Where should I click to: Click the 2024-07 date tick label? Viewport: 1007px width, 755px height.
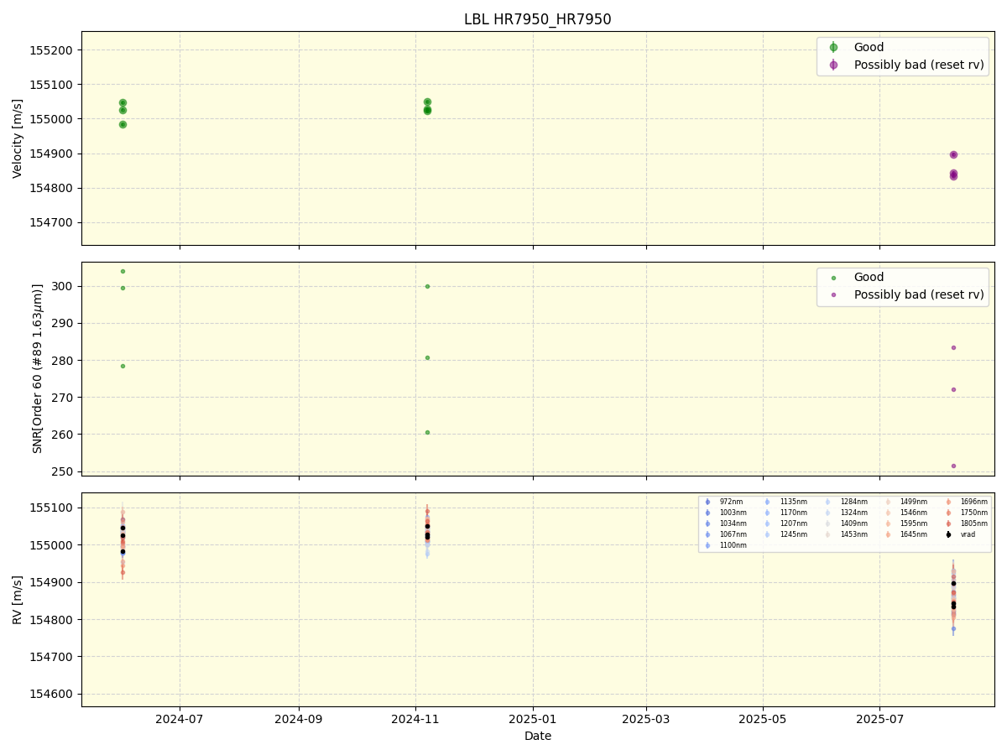[x=180, y=719]
